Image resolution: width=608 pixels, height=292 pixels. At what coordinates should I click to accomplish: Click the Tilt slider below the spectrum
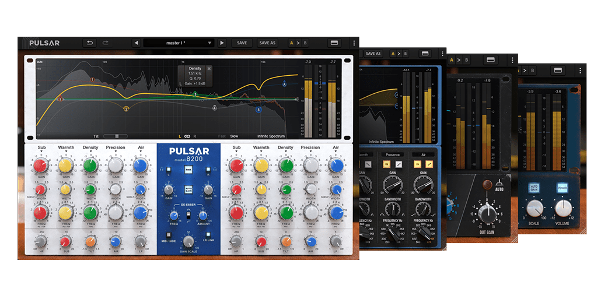(x=116, y=136)
